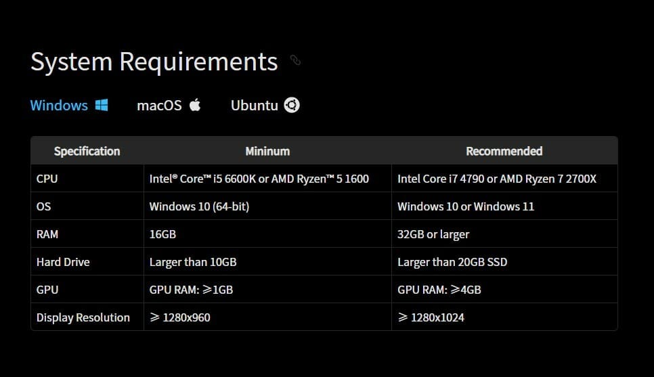Click the cell Intel Core i5 6600K minimum CPU

tap(267, 179)
